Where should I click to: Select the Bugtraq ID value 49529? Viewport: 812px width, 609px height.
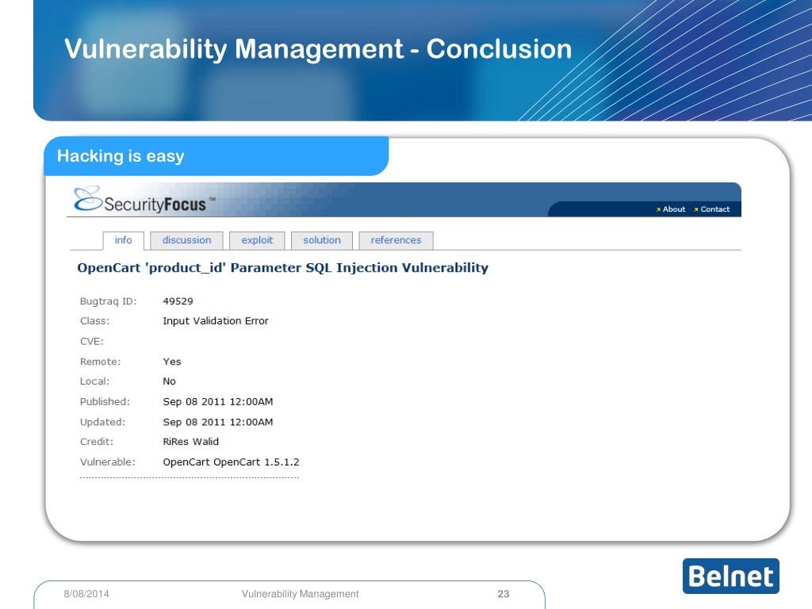(178, 301)
